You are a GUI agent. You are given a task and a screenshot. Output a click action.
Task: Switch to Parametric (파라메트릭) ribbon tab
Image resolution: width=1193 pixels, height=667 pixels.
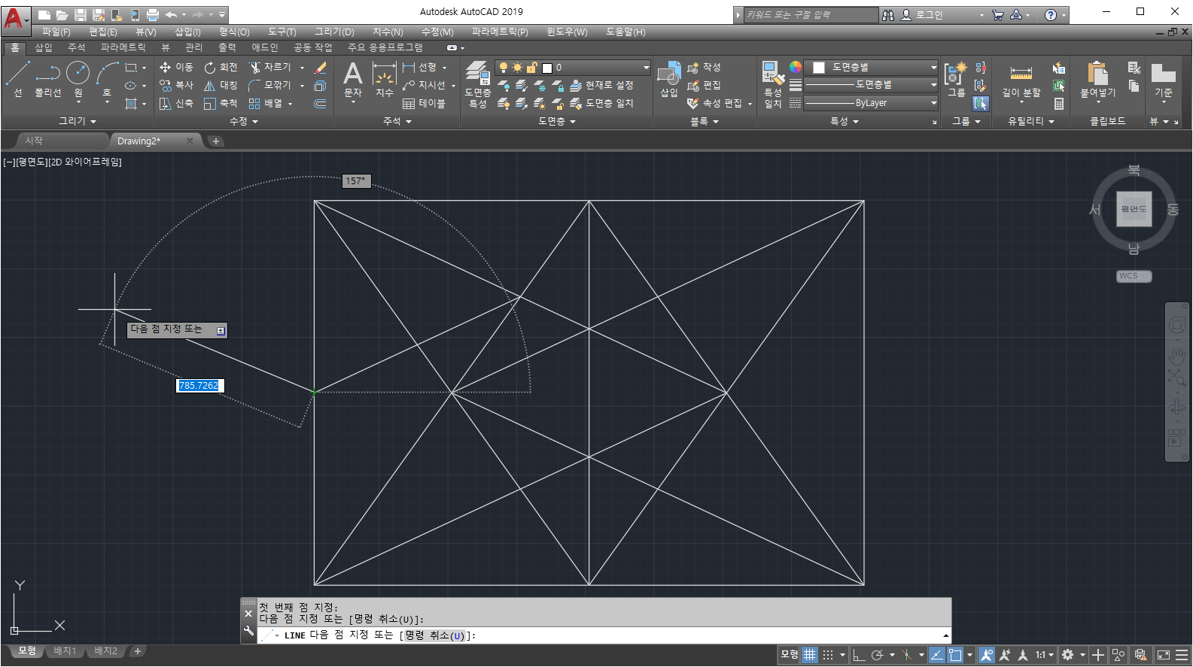click(x=123, y=47)
